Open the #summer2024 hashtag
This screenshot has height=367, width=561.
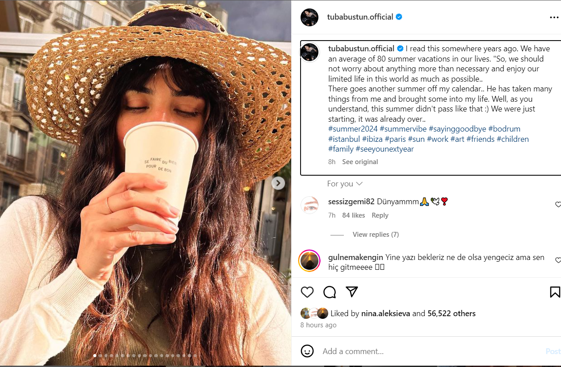[x=353, y=129]
